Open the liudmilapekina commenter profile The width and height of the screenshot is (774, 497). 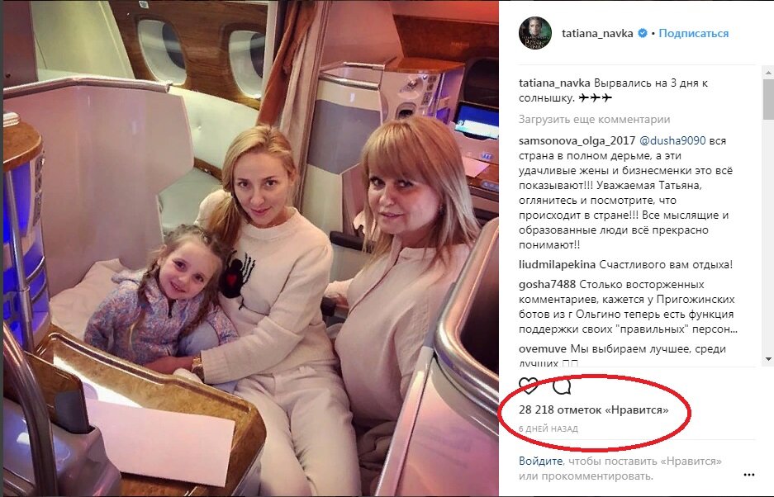click(x=558, y=264)
